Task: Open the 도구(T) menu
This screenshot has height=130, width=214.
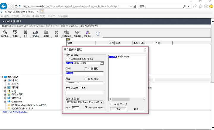Action: [51, 16]
